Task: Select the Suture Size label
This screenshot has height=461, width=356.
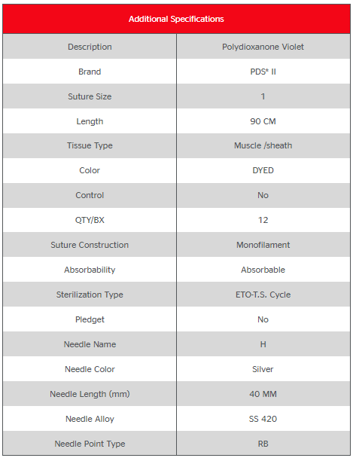Action: (90, 96)
